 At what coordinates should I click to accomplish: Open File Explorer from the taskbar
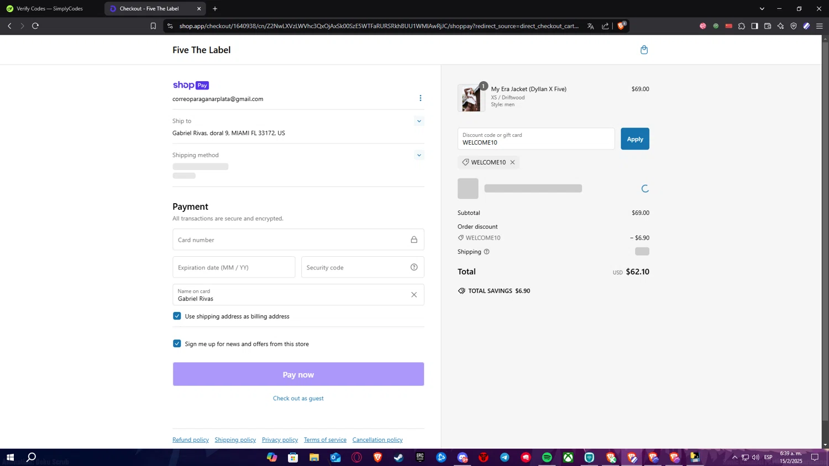coord(314,457)
